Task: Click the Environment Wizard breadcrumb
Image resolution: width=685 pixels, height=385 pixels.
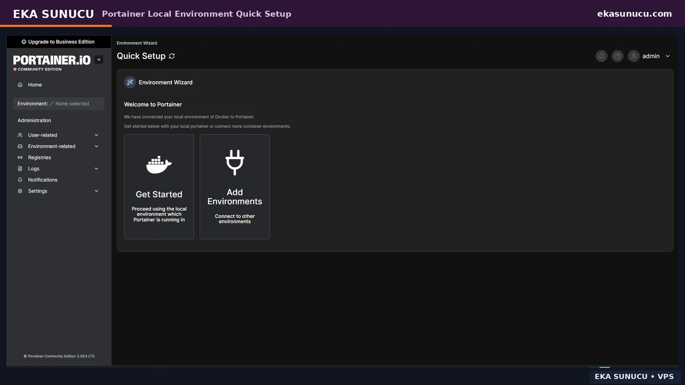Action: point(137,43)
